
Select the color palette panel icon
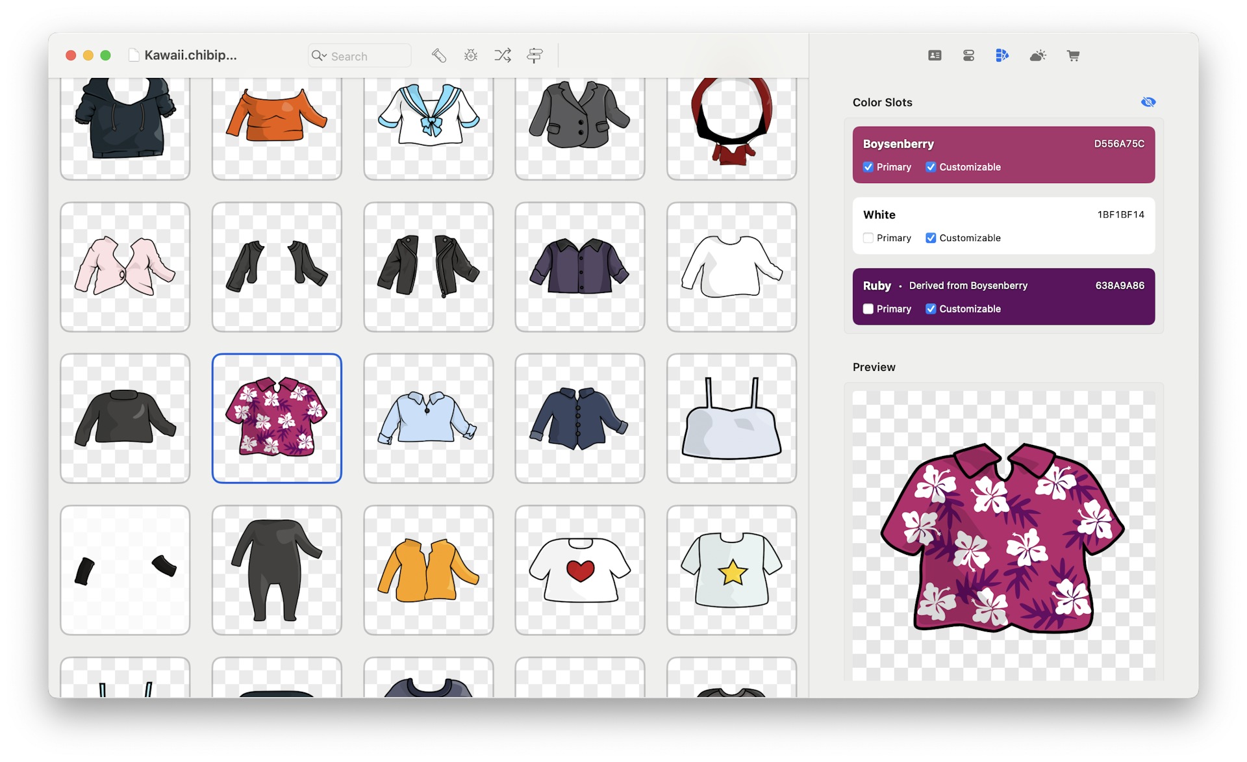1002,55
